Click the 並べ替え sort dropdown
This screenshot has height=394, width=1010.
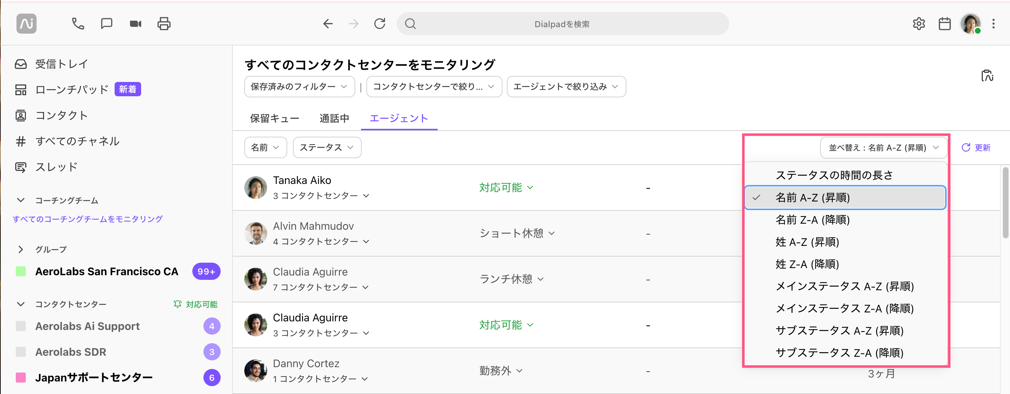(884, 148)
